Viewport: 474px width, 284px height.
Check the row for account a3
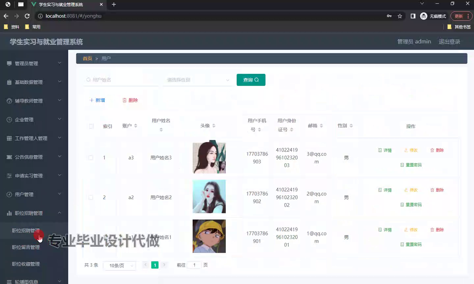[91, 158]
